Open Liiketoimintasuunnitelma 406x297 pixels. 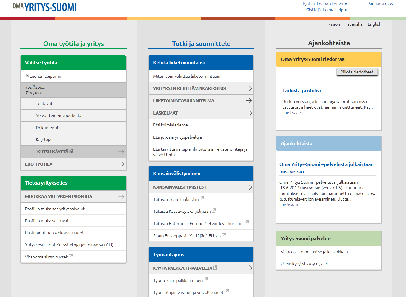click(x=201, y=101)
